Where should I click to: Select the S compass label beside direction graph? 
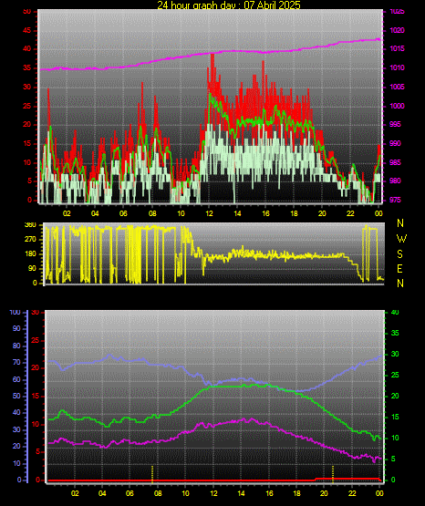point(399,254)
